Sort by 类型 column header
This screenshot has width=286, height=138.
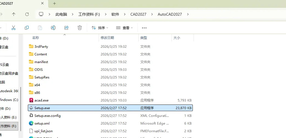tap(143, 38)
